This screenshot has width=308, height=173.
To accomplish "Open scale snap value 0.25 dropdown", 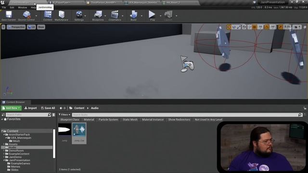I will [x=287, y=27].
